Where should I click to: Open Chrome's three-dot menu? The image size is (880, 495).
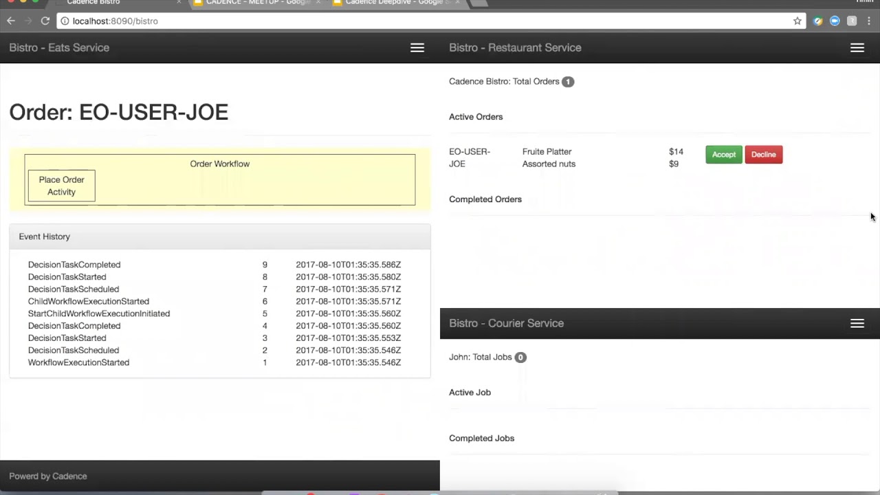[869, 21]
